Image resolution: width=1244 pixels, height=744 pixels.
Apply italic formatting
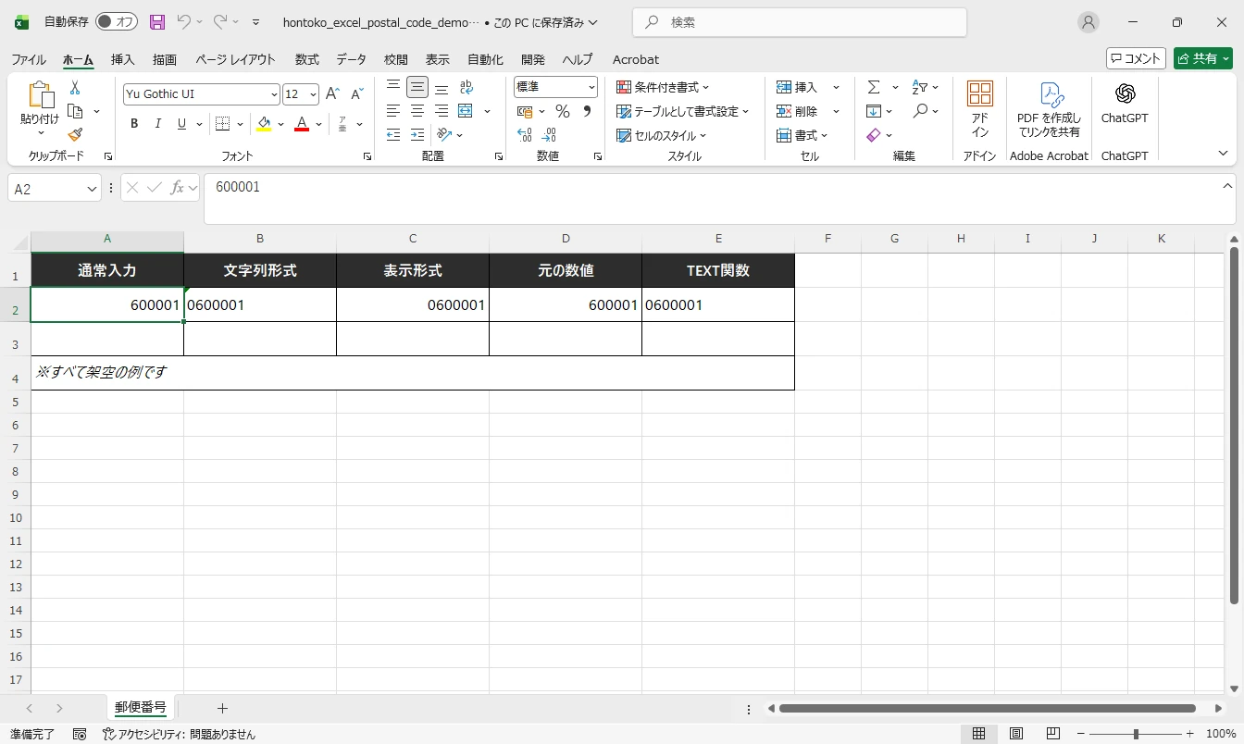[158, 124]
